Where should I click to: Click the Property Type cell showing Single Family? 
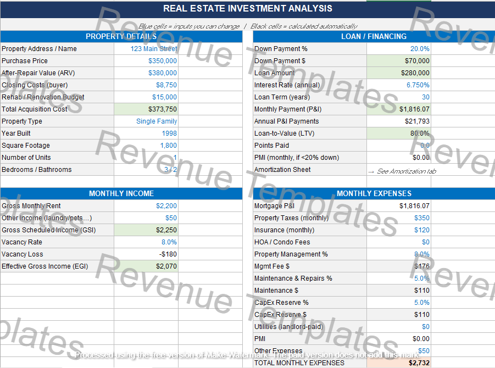(x=155, y=121)
